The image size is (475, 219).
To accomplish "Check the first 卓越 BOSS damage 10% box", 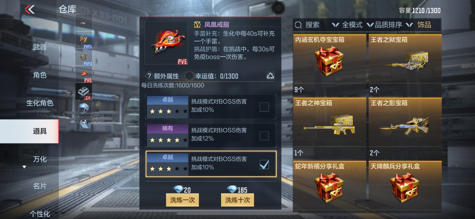I will 264,107.
